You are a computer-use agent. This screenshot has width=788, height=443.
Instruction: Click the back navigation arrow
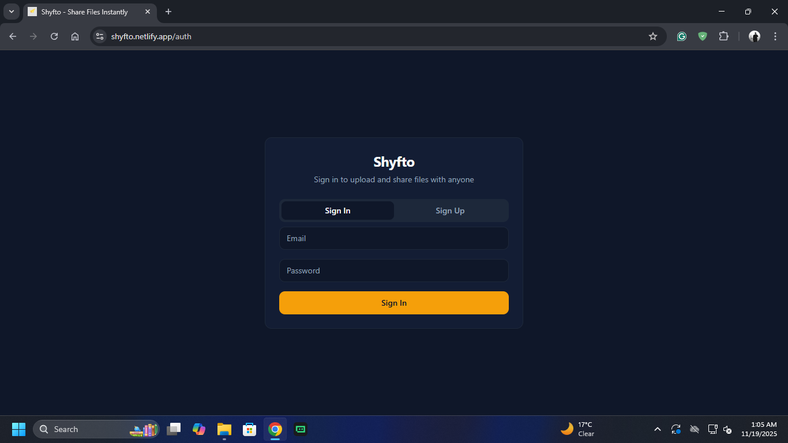tap(12, 36)
